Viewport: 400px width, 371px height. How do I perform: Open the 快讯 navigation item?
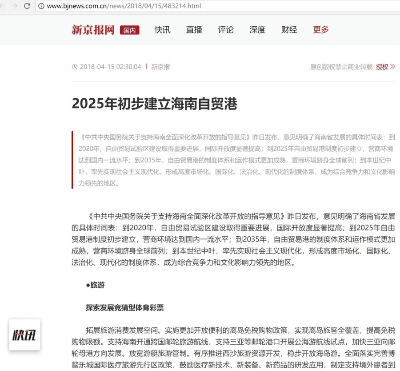pyautogui.click(x=163, y=30)
